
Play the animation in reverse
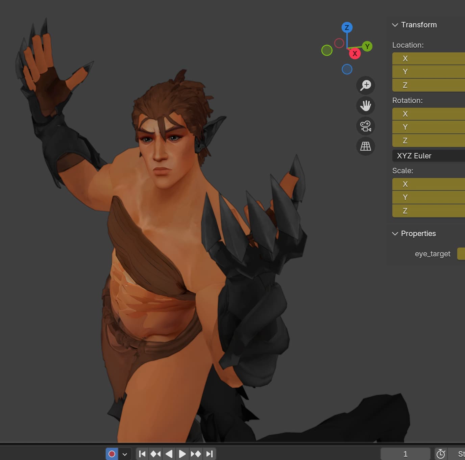169,454
